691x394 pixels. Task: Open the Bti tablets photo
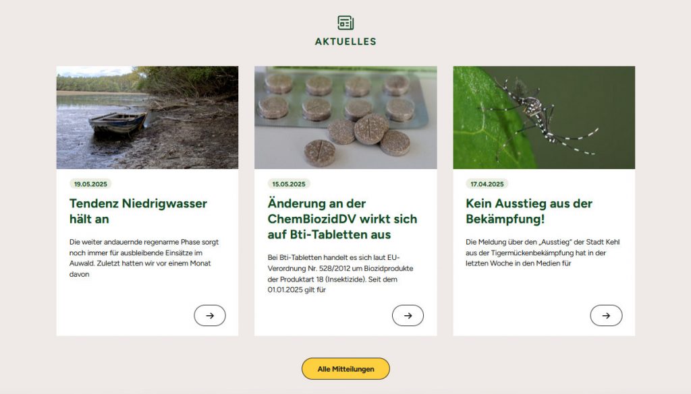coord(345,117)
